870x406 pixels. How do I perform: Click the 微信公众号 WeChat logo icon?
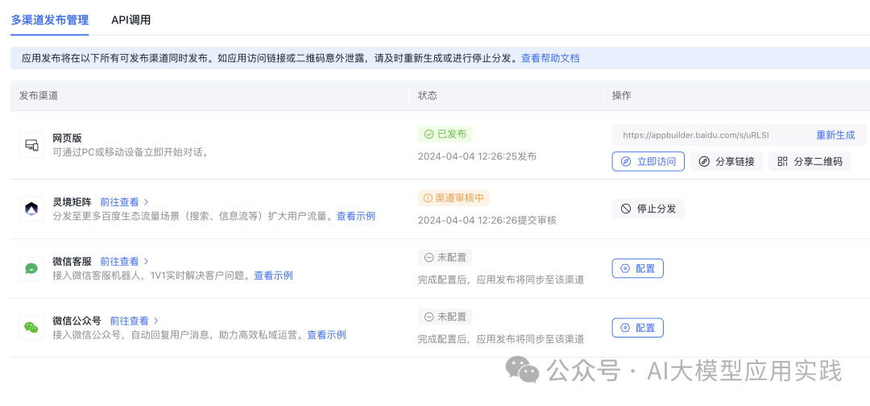click(31, 327)
